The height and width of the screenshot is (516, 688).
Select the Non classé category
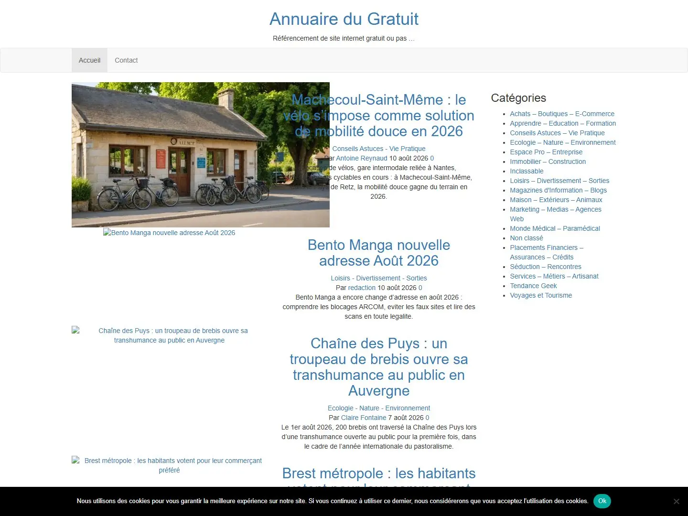(527, 238)
